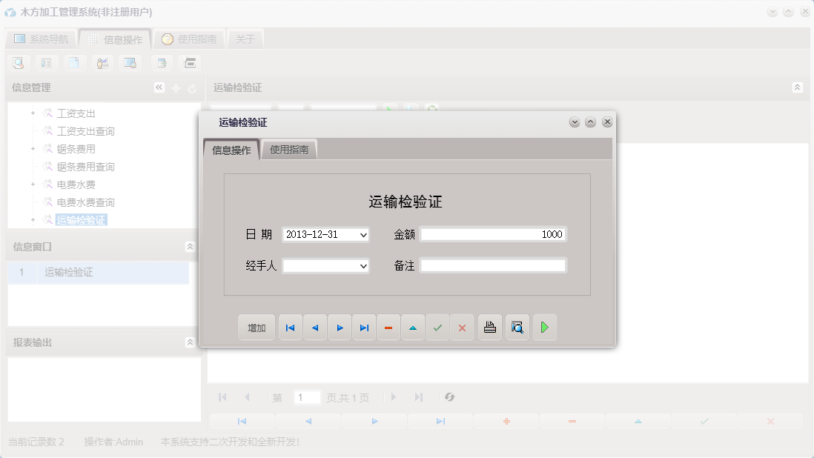
Task: Jump to the first record in the dialog
Action: point(290,327)
